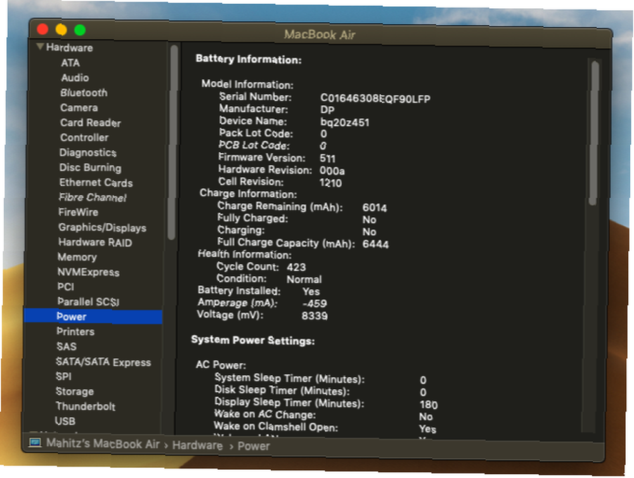Open Ethernet Cards section
Viewport: 634px width, 478px height.
pos(96,183)
